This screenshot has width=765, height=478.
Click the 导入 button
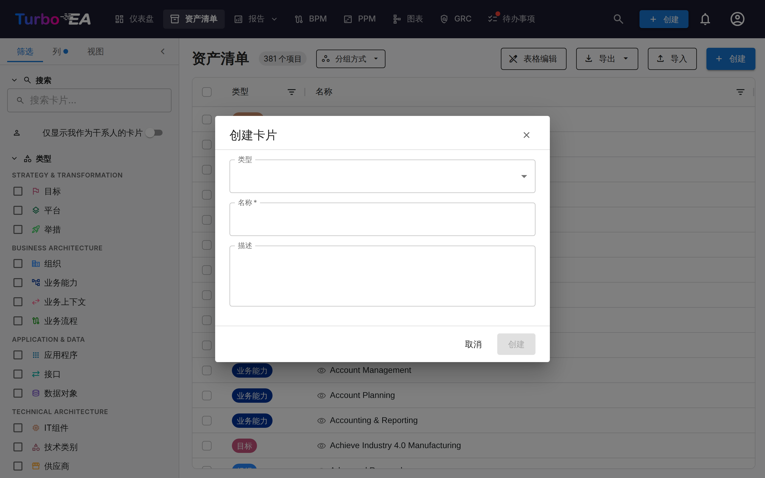[672, 59]
